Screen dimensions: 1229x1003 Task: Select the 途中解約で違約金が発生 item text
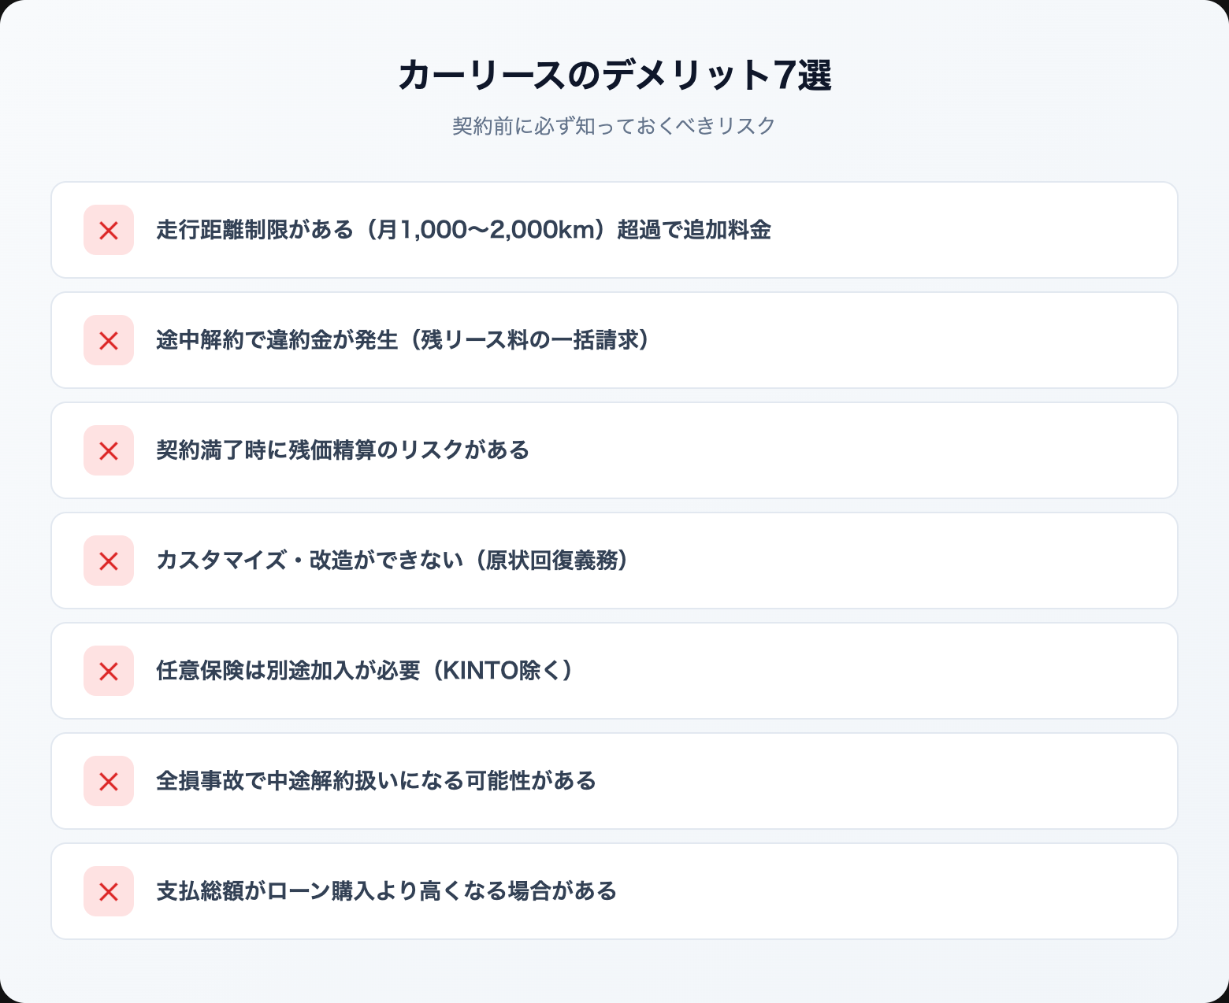[x=277, y=340]
